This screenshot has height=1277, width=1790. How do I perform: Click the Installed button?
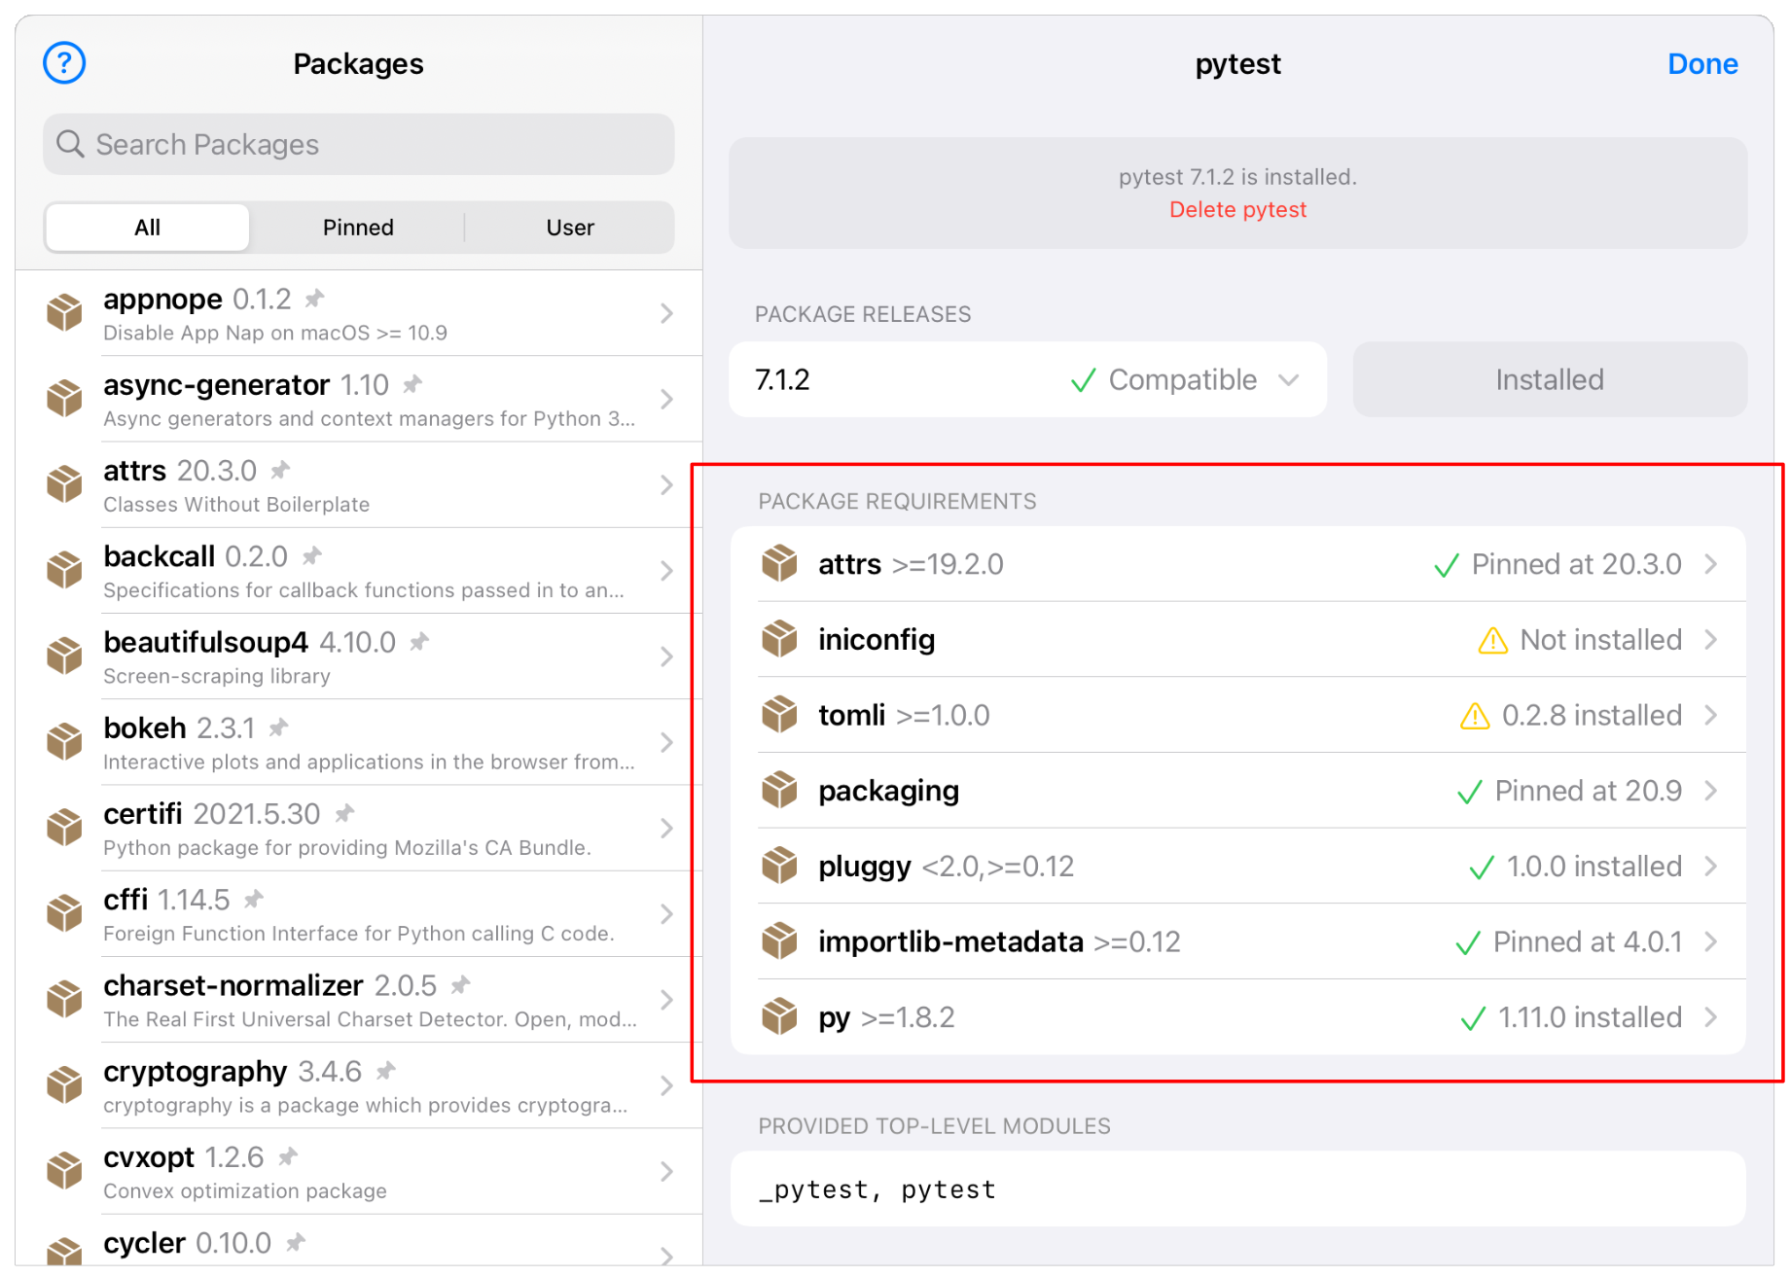pos(1549,380)
